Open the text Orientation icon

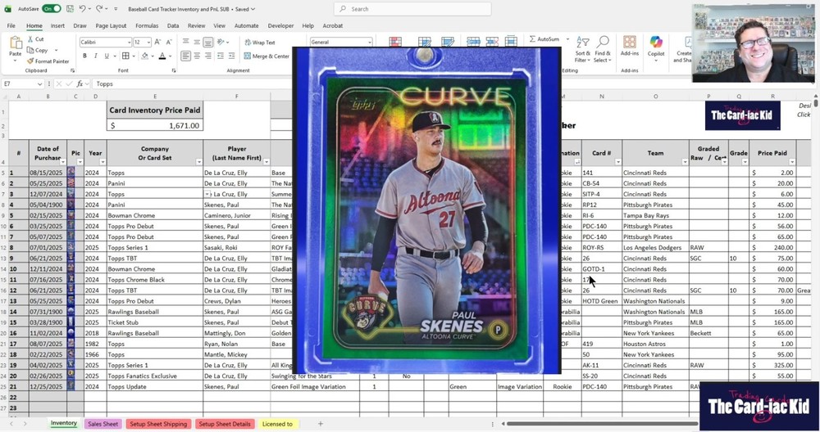pyautogui.click(x=221, y=43)
